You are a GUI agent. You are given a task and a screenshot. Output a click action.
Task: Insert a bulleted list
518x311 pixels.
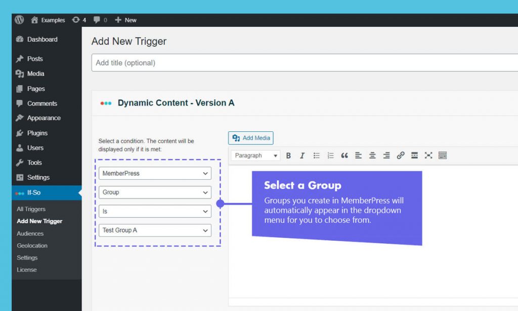point(317,155)
